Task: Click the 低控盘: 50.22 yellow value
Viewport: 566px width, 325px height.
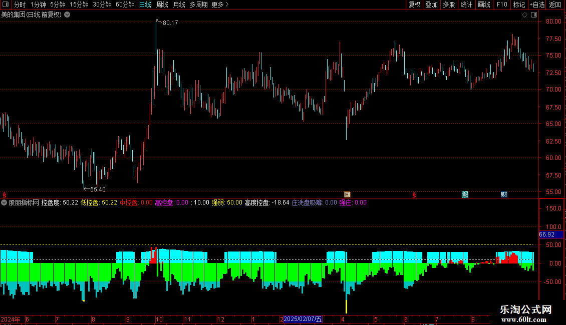Action: (x=99, y=202)
